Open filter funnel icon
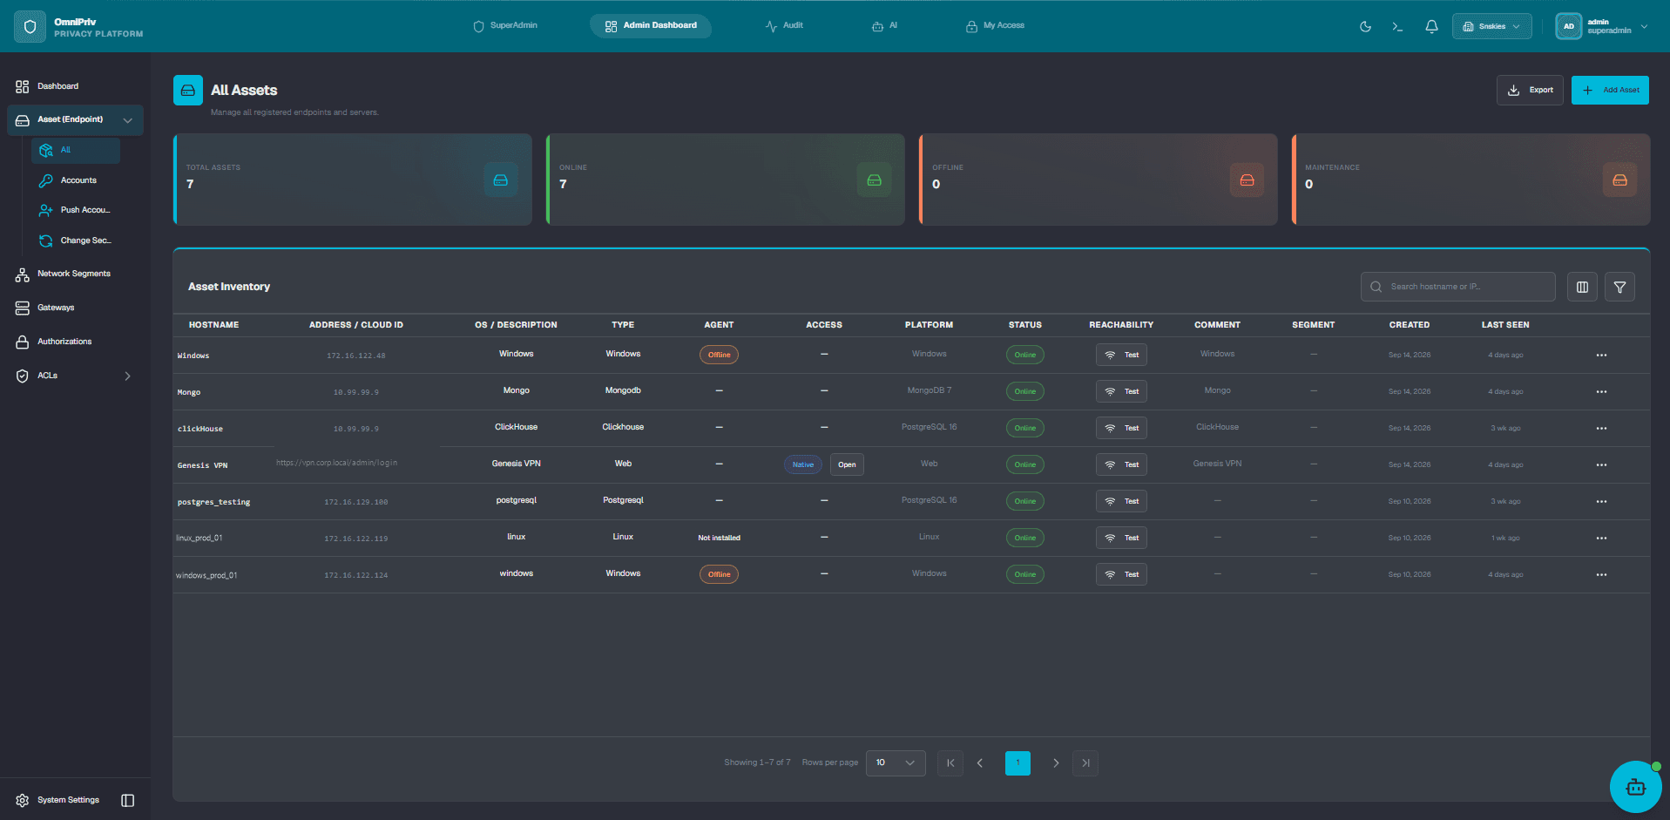Viewport: 1670px width, 820px height. point(1619,287)
